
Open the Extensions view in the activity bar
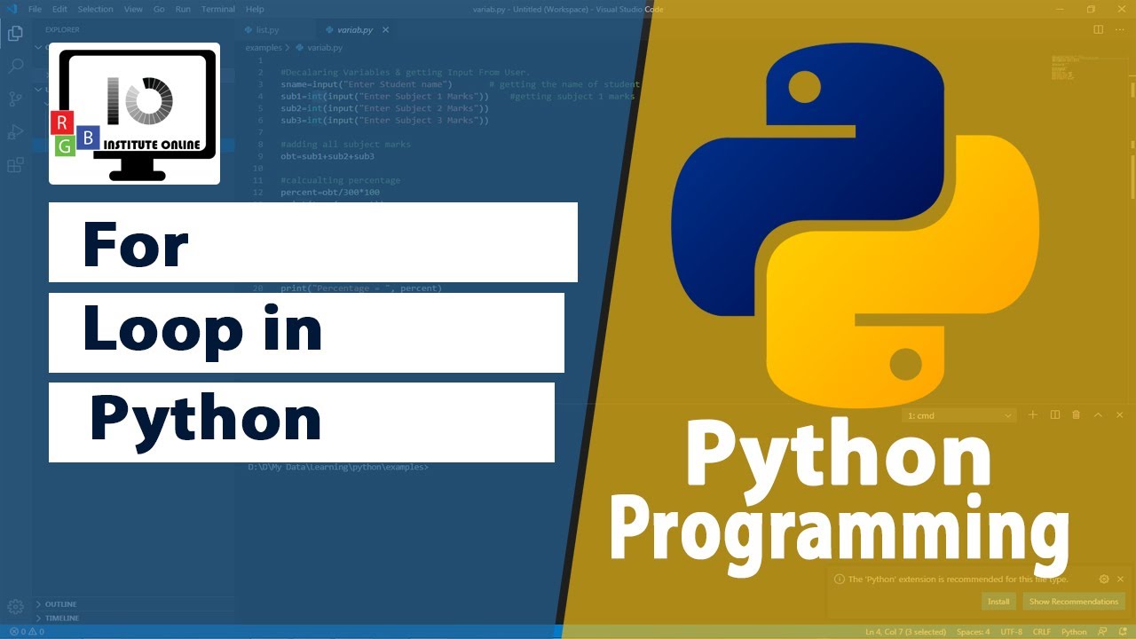point(15,165)
